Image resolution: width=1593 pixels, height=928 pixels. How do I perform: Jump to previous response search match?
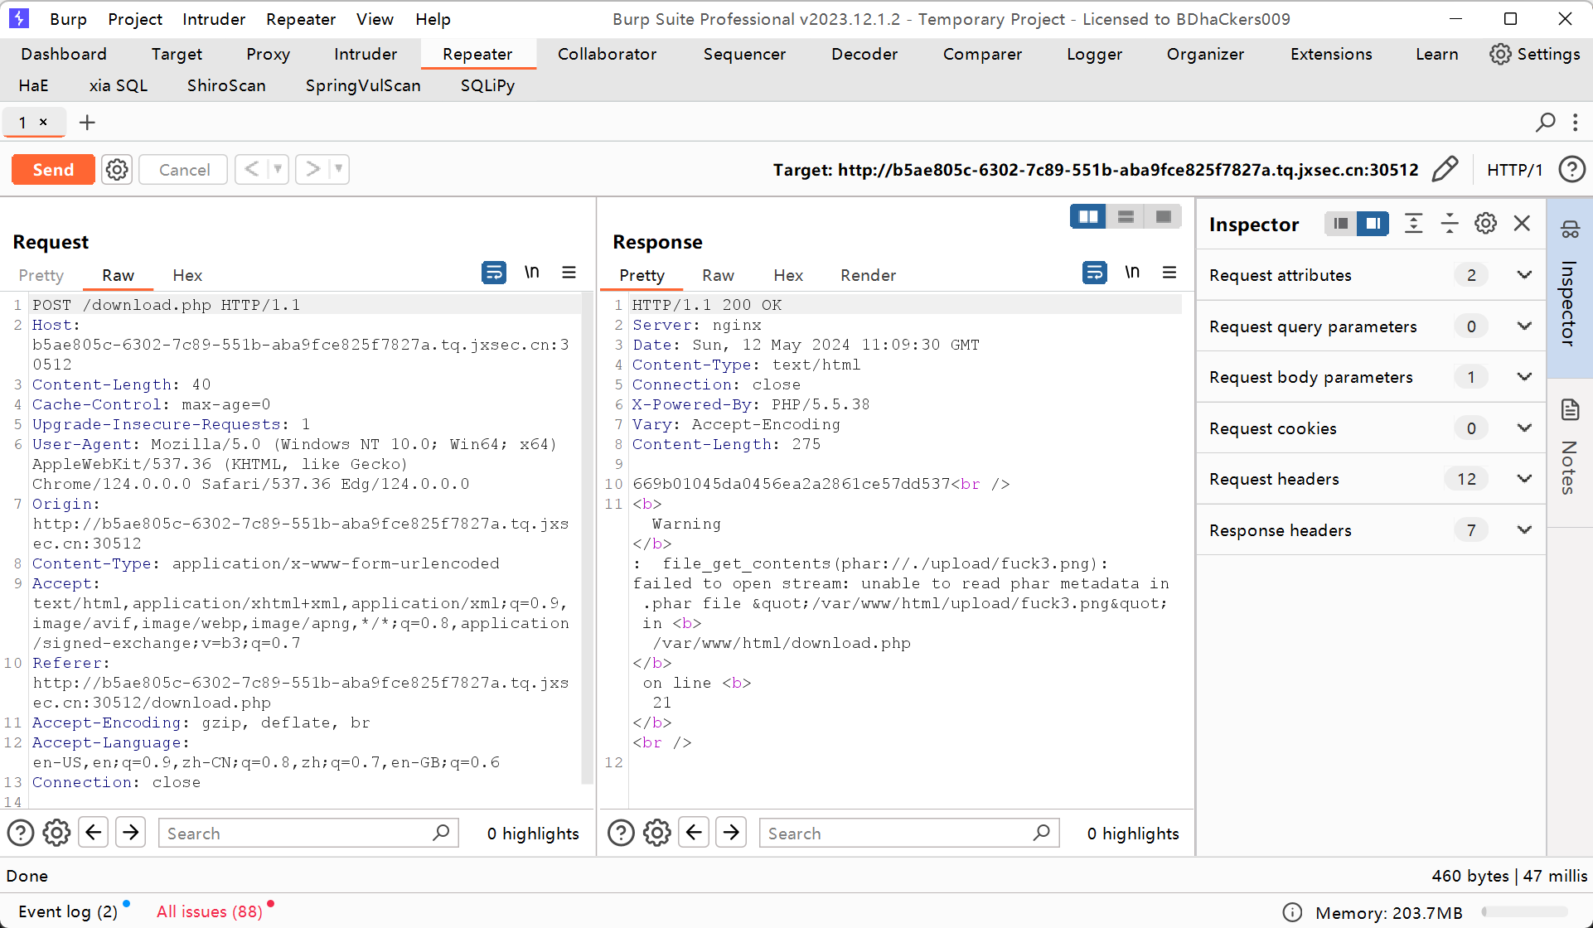pos(694,832)
